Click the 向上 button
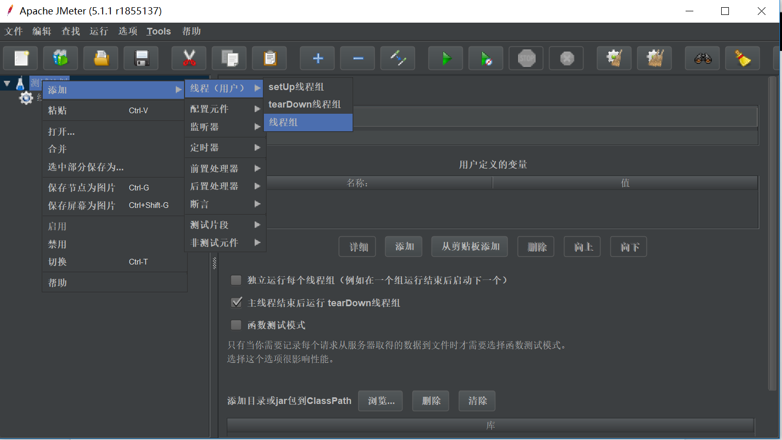Image resolution: width=782 pixels, height=440 pixels. point(583,247)
